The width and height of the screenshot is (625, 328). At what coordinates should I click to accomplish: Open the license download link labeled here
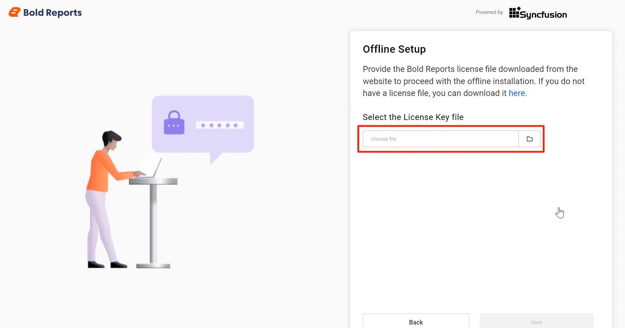point(517,93)
